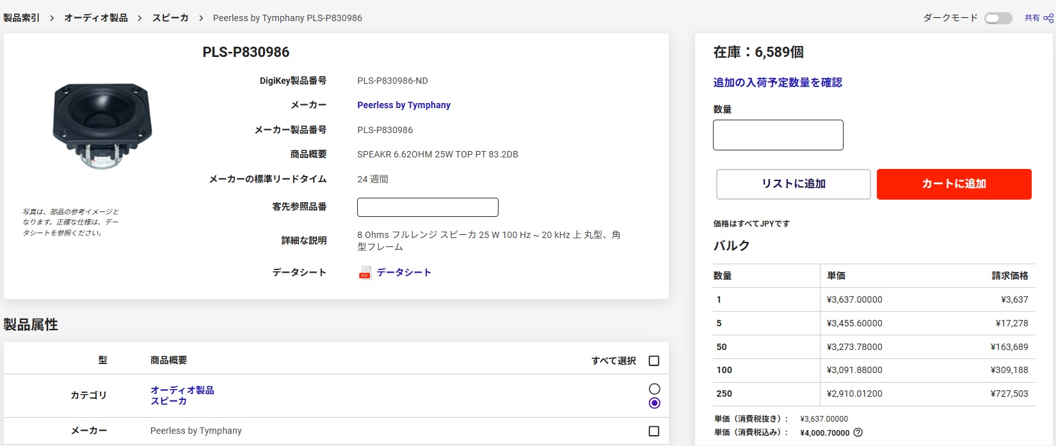Click the 客先参照品番 input field

point(428,207)
